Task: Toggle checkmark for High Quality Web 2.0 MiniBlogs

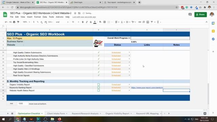Action: pos(99,69)
